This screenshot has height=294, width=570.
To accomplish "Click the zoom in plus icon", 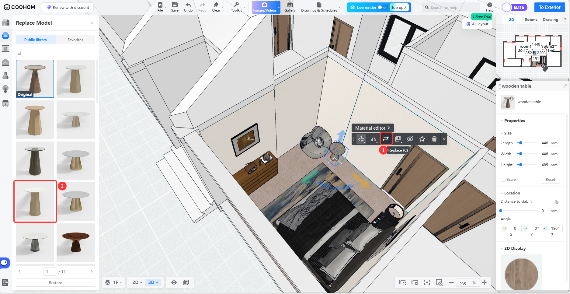I will click(x=484, y=283).
